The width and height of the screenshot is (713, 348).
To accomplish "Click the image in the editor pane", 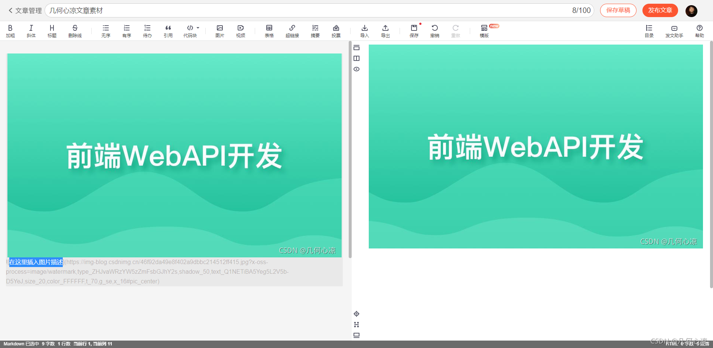I will point(175,155).
